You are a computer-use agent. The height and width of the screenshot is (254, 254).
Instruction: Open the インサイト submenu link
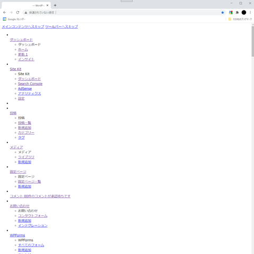click(x=26, y=59)
